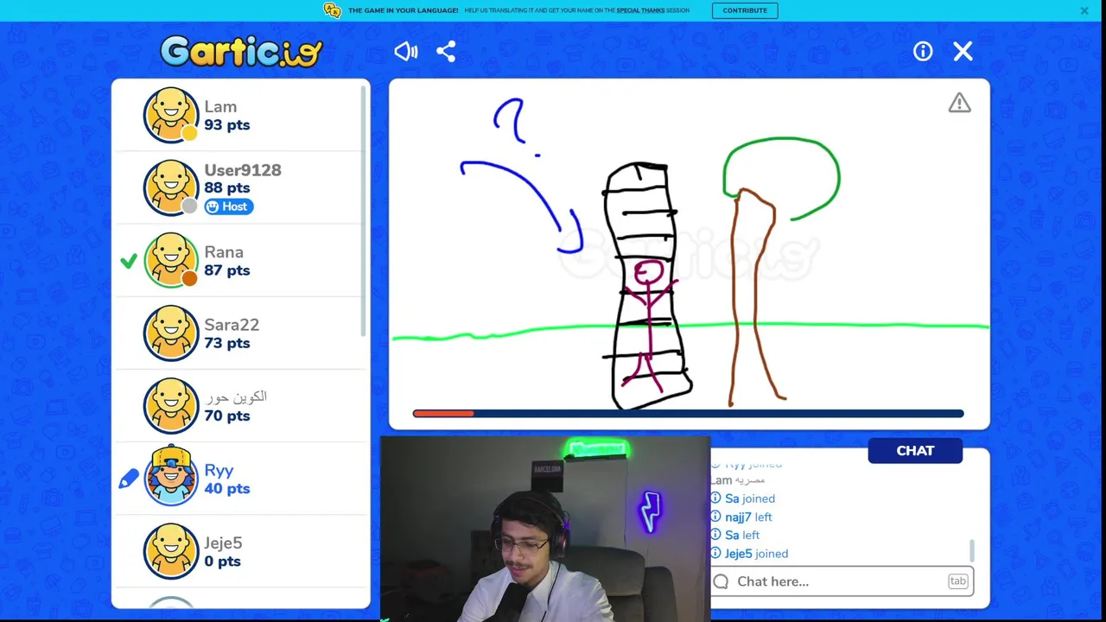Click the pencil icon beside Ryy
1106x622 pixels.
coord(129,478)
